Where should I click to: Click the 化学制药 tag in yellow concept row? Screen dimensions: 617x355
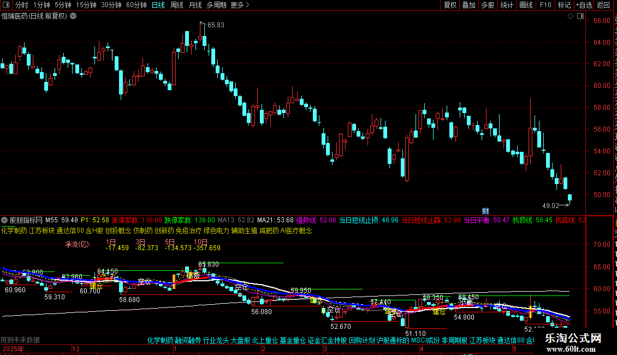pyautogui.click(x=14, y=230)
